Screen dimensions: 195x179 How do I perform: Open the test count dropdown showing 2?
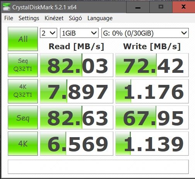coord(48,33)
